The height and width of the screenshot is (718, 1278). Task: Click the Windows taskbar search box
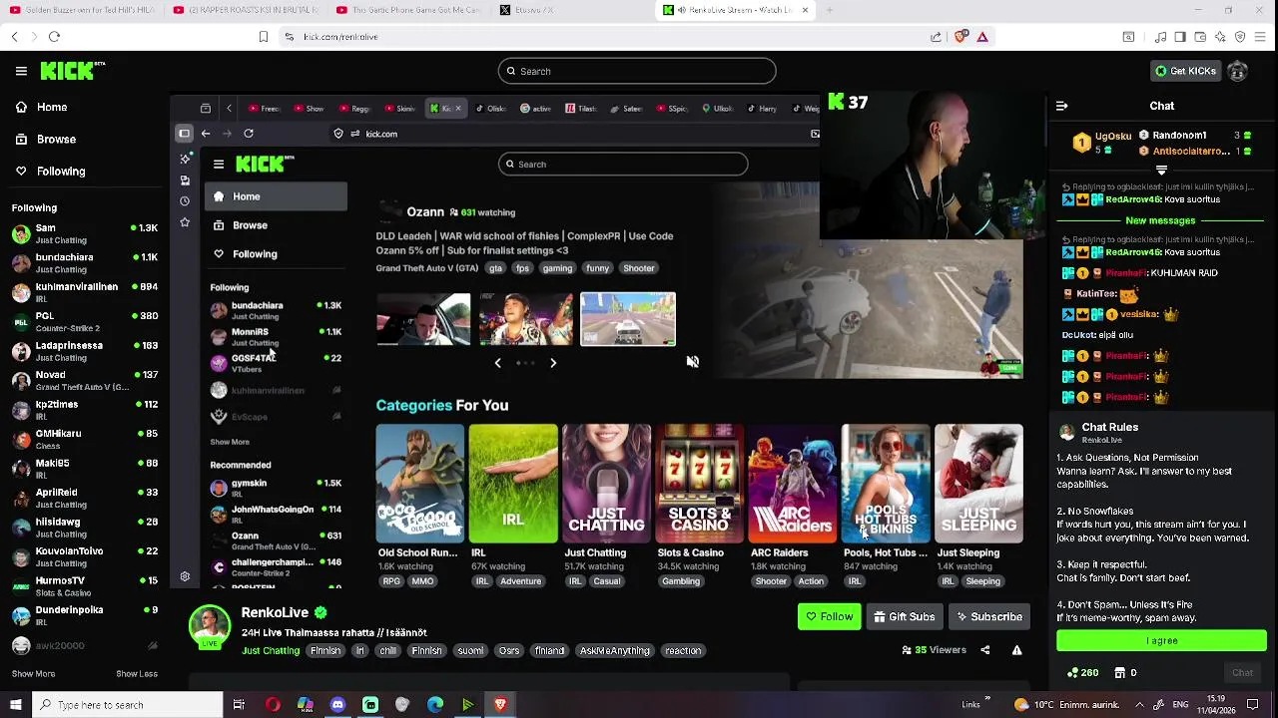point(128,705)
